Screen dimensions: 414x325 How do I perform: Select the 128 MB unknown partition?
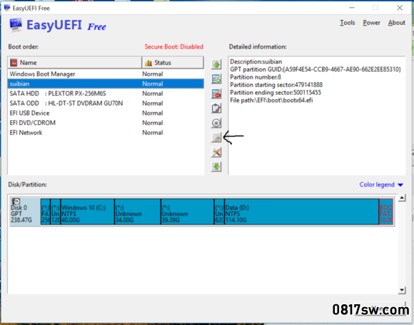pyautogui.click(x=56, y=211)
